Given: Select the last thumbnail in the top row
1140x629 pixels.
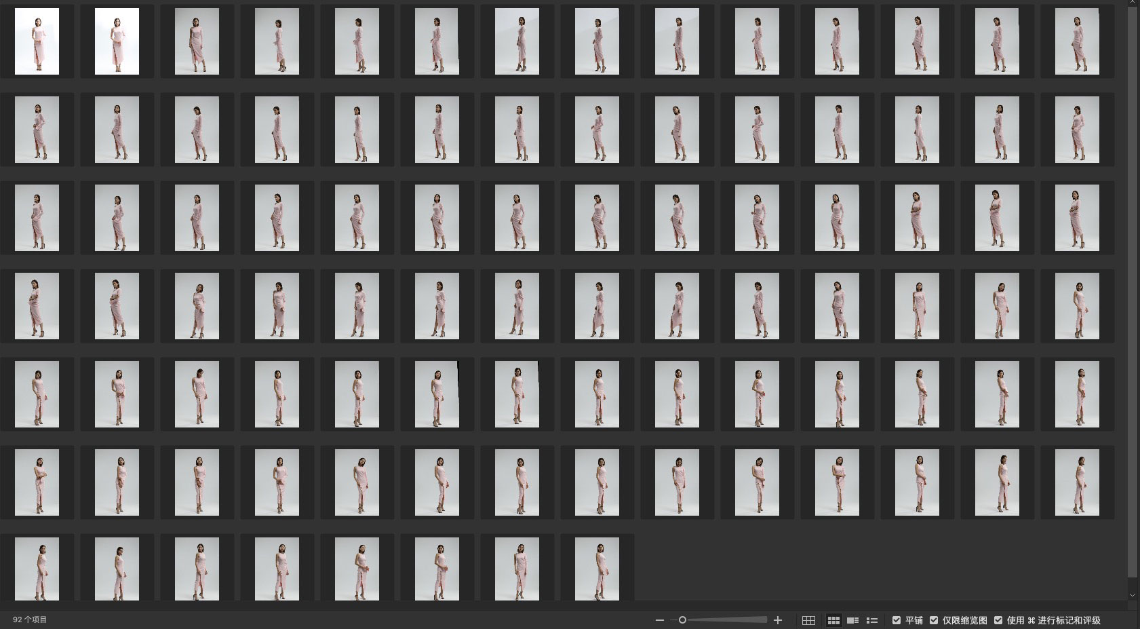Looking at the screenshot, I should pyautogui.click(x=1077, y=41).
